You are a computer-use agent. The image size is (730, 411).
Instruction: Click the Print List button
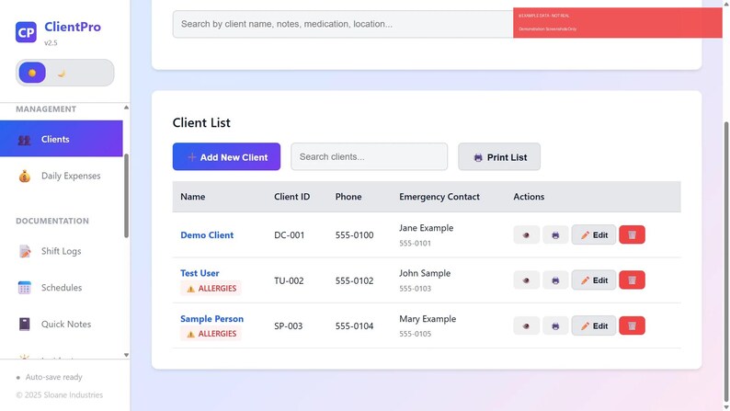click(x=499, y=157)
